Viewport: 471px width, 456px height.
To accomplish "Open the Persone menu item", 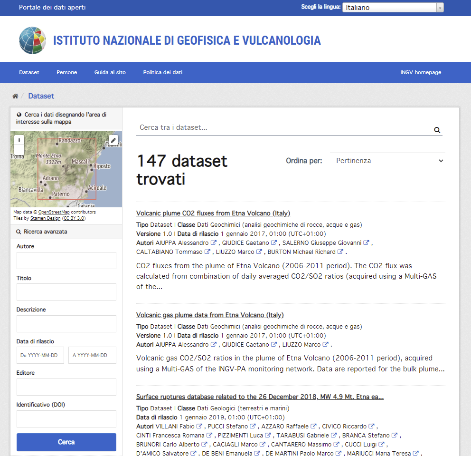I will pos(66,72).
